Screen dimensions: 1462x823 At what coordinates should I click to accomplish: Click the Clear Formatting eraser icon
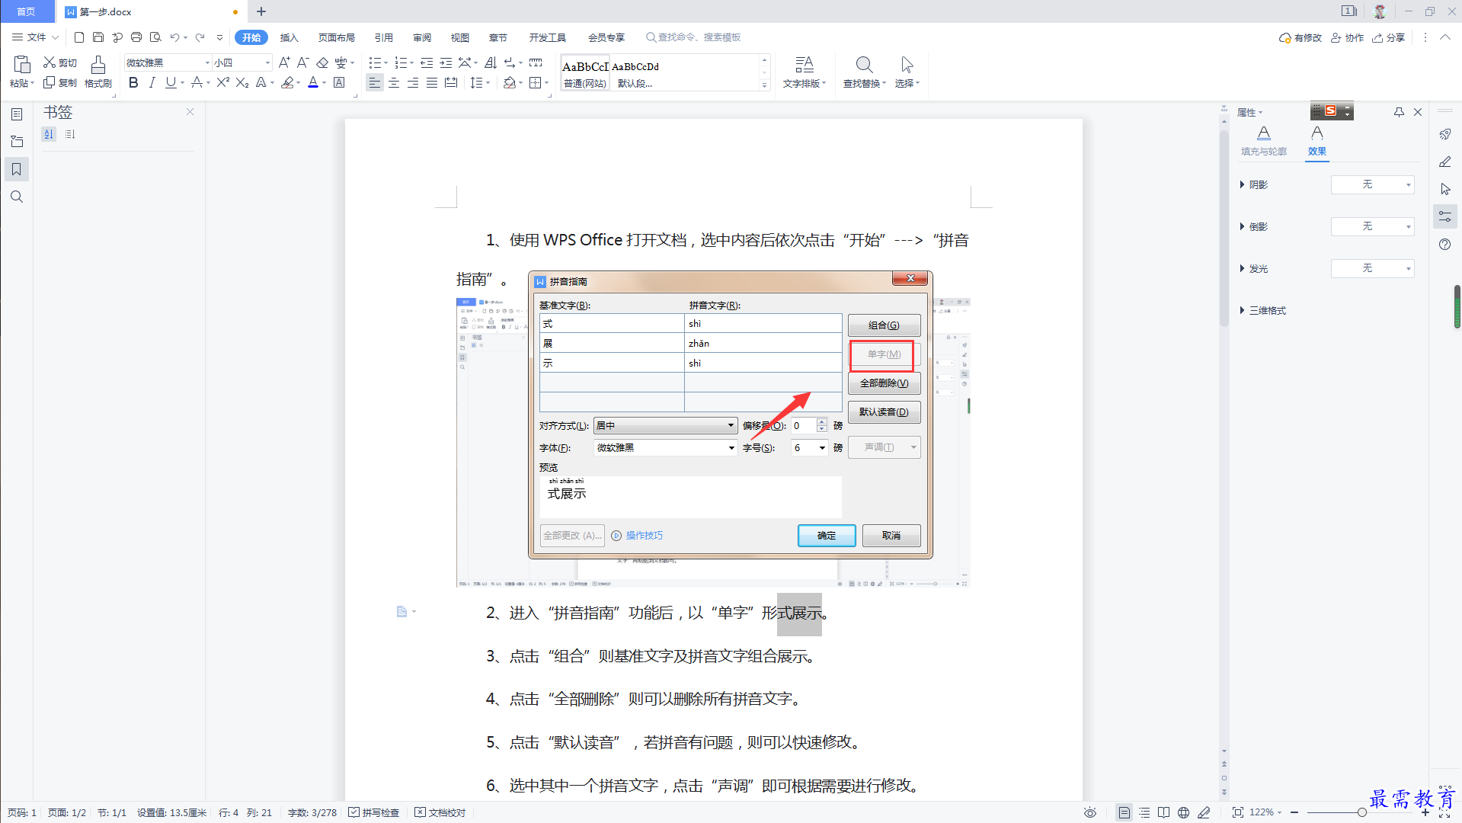coord(322,62)
